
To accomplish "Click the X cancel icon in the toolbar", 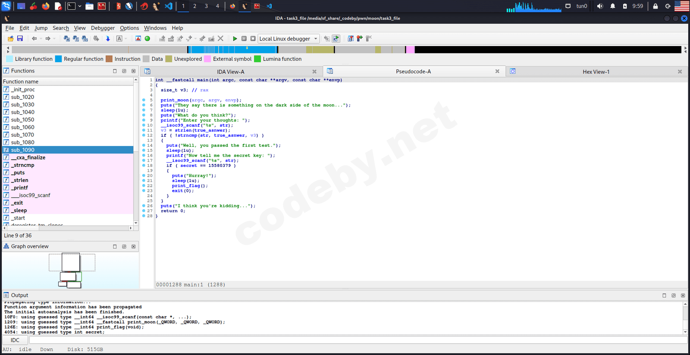I will (220, 38).
